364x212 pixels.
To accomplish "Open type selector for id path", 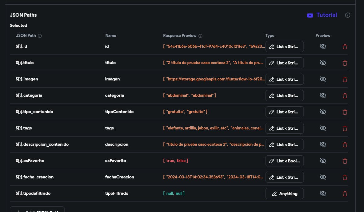I will 284,47.
